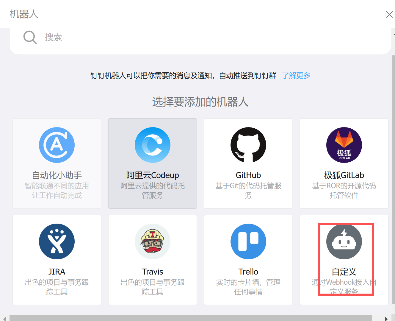Click description 阿里云提供的代码托管服务

pos(153,191)
